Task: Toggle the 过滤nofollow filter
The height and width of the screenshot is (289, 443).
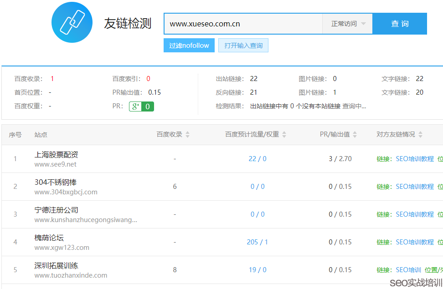Action: tap(189, 45)
